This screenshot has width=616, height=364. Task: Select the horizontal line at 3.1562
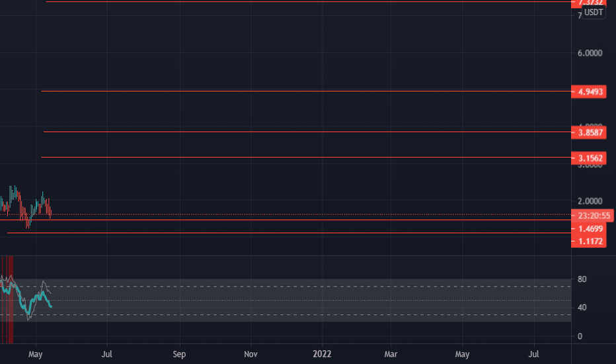click(x=306, y=158)
